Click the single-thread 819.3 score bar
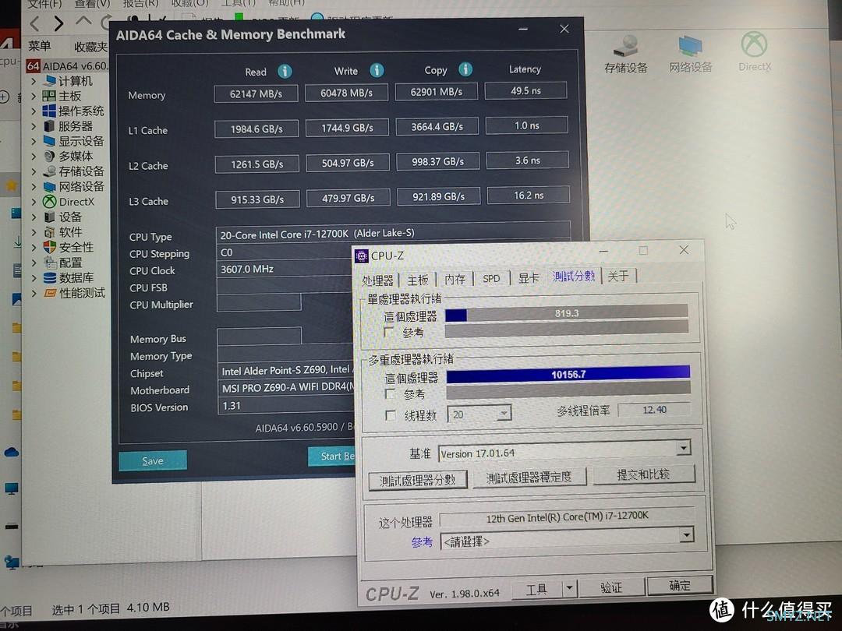Viewport: 842px width, 631px height. click(567, 313)
